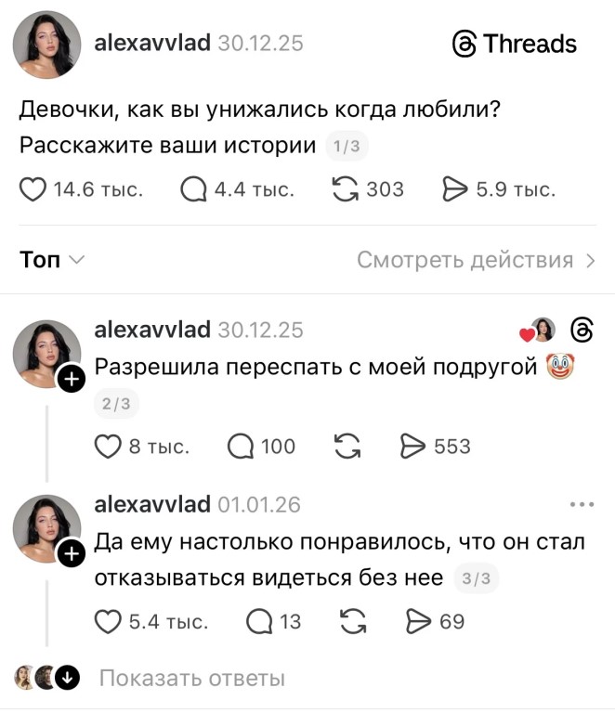Image resolution: width=615 pixels, height=713 pixels.
Task: Open alexavvlad username on the main post
Action: pos(152,43)
